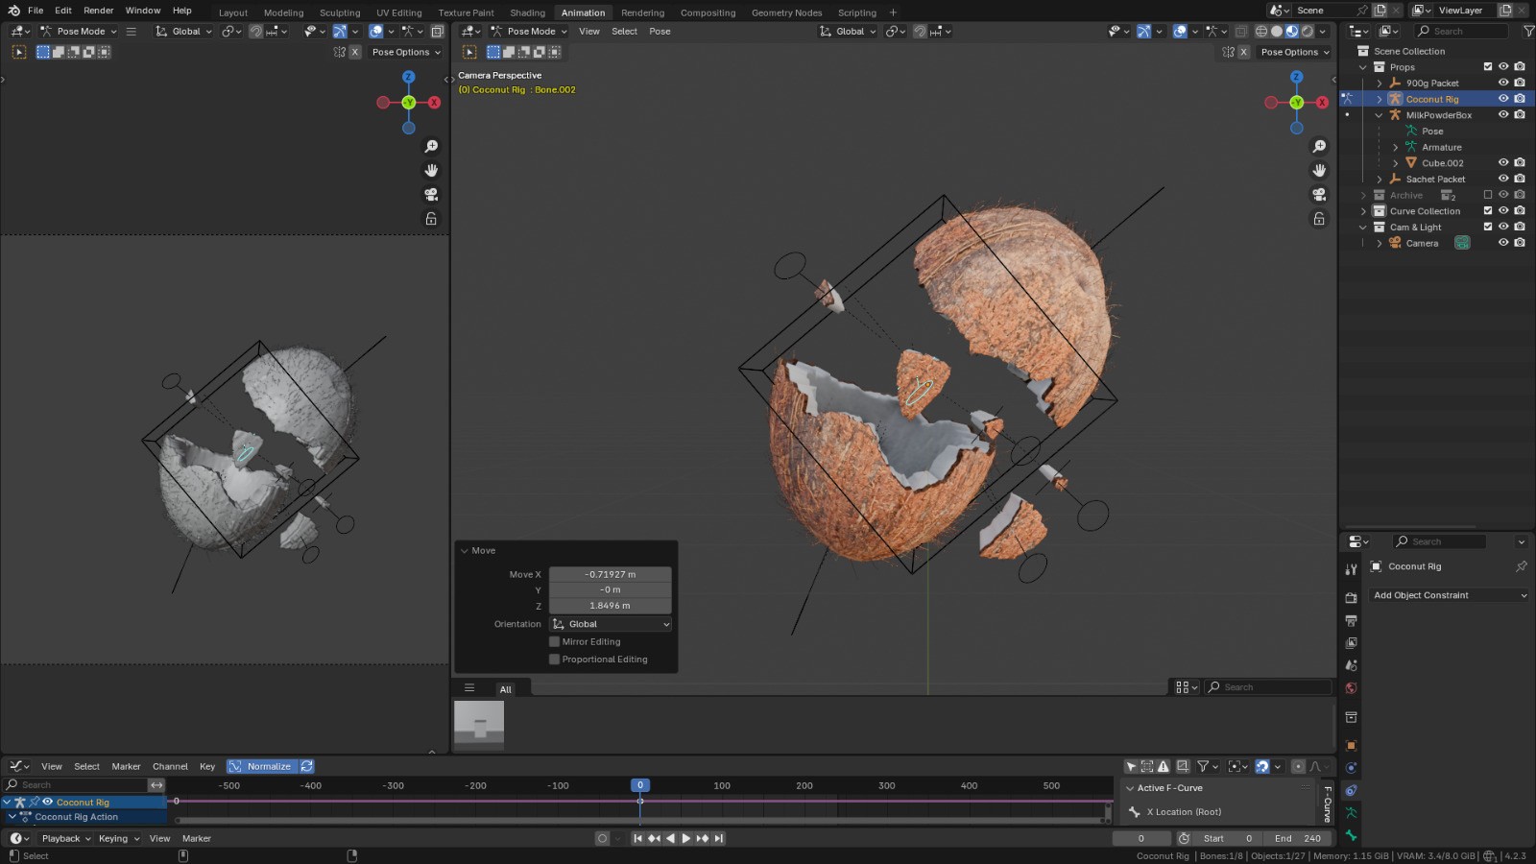Enable the Proportional Editing checkbox
Screen dimensions: 1536x864
[554, 660]
